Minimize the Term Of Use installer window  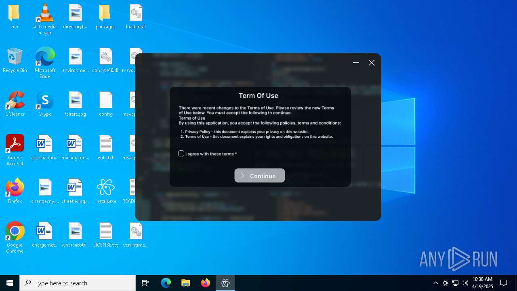[356, 63]
